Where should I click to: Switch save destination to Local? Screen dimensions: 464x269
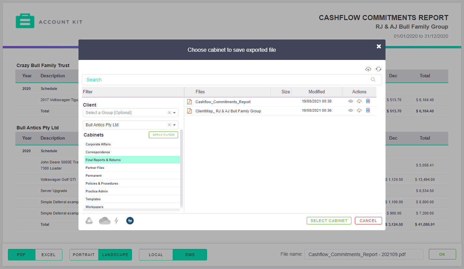pos(156,255)
